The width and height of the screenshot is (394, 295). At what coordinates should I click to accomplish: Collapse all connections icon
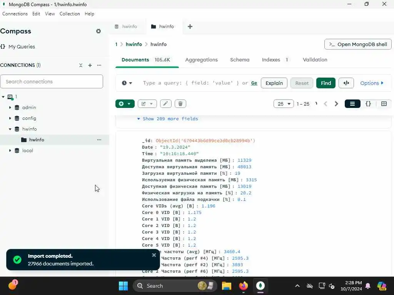pos(81,65)
